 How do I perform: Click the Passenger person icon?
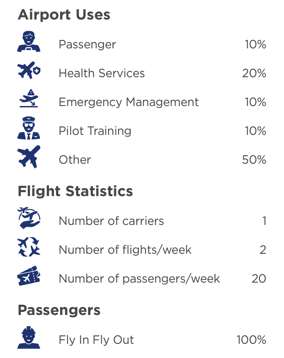[29, 42]
